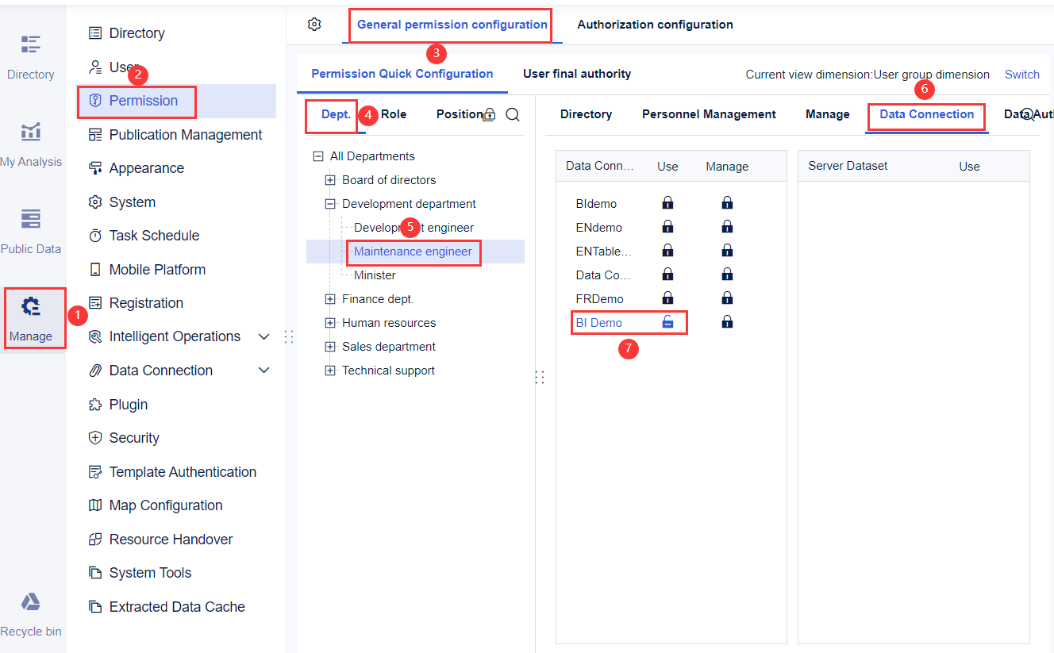Open the User final authority tab
The height and width of the screenshot is (653, 1054).
pos(577,74)
